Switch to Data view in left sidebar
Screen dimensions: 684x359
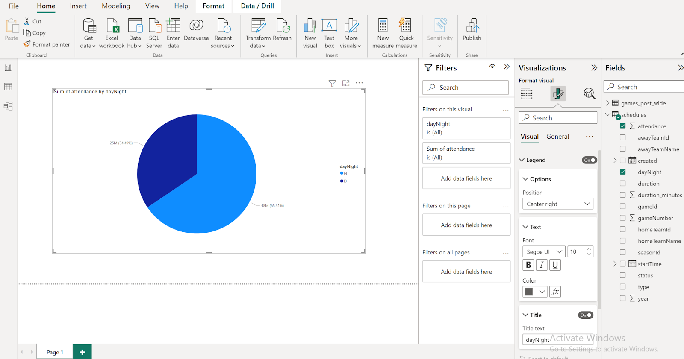8,87
